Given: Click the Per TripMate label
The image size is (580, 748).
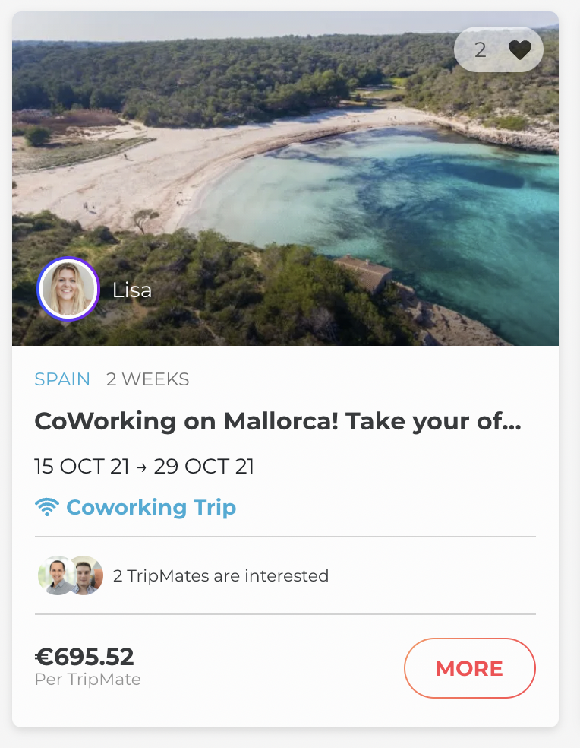Looking at the screenshot, I should coord(87,680).
